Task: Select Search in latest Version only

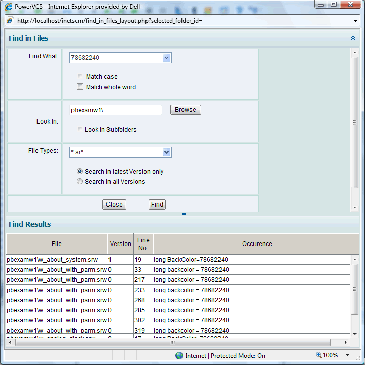Action: tap(80, 171)
